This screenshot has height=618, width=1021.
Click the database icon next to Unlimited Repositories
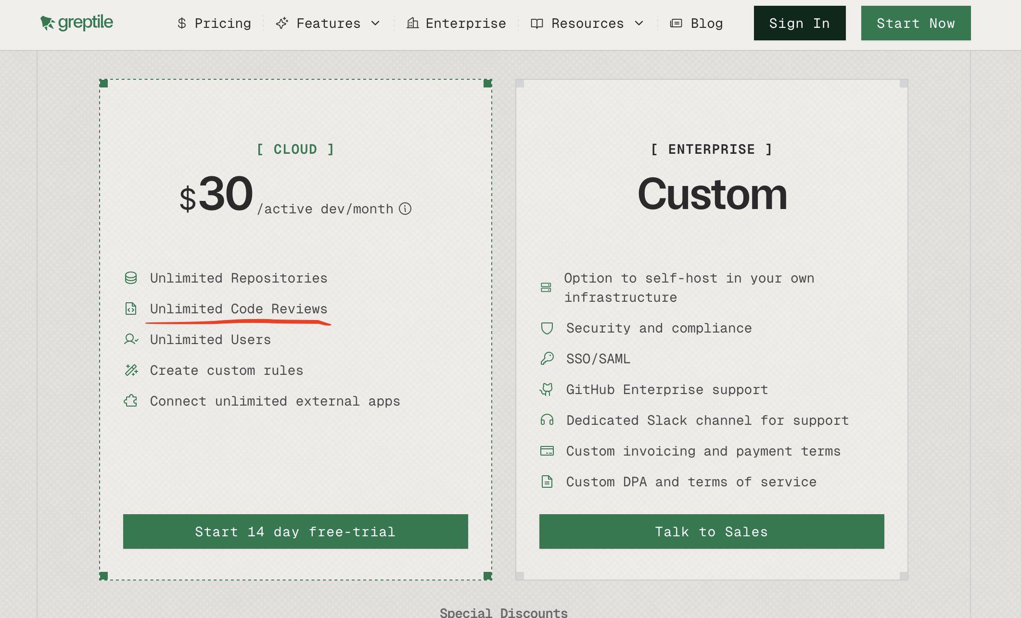pos(131,278)
